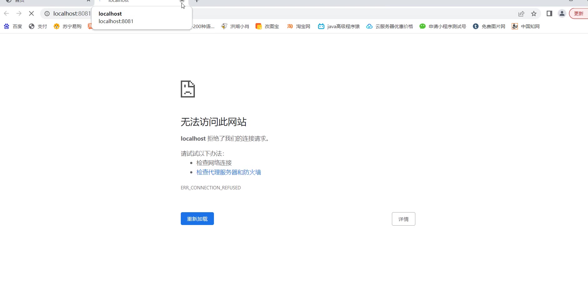
Task: Open the 改图宝 bookmark
Action: 267,26
